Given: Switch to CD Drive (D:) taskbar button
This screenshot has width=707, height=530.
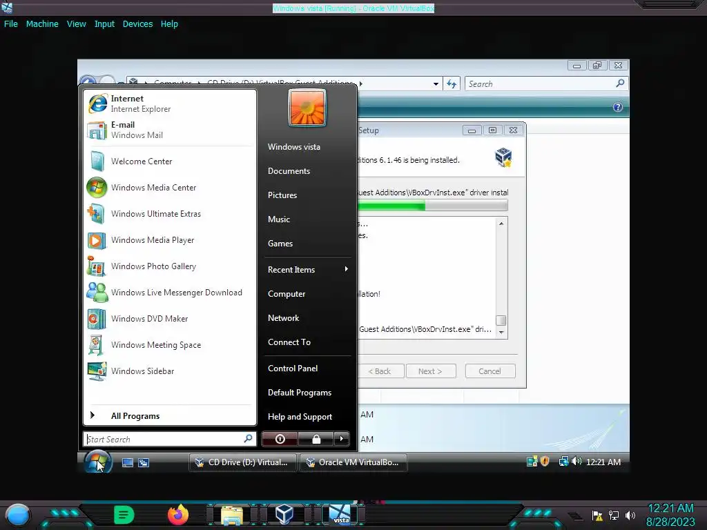Looking at the screenshot, I should tap(242, 462).
